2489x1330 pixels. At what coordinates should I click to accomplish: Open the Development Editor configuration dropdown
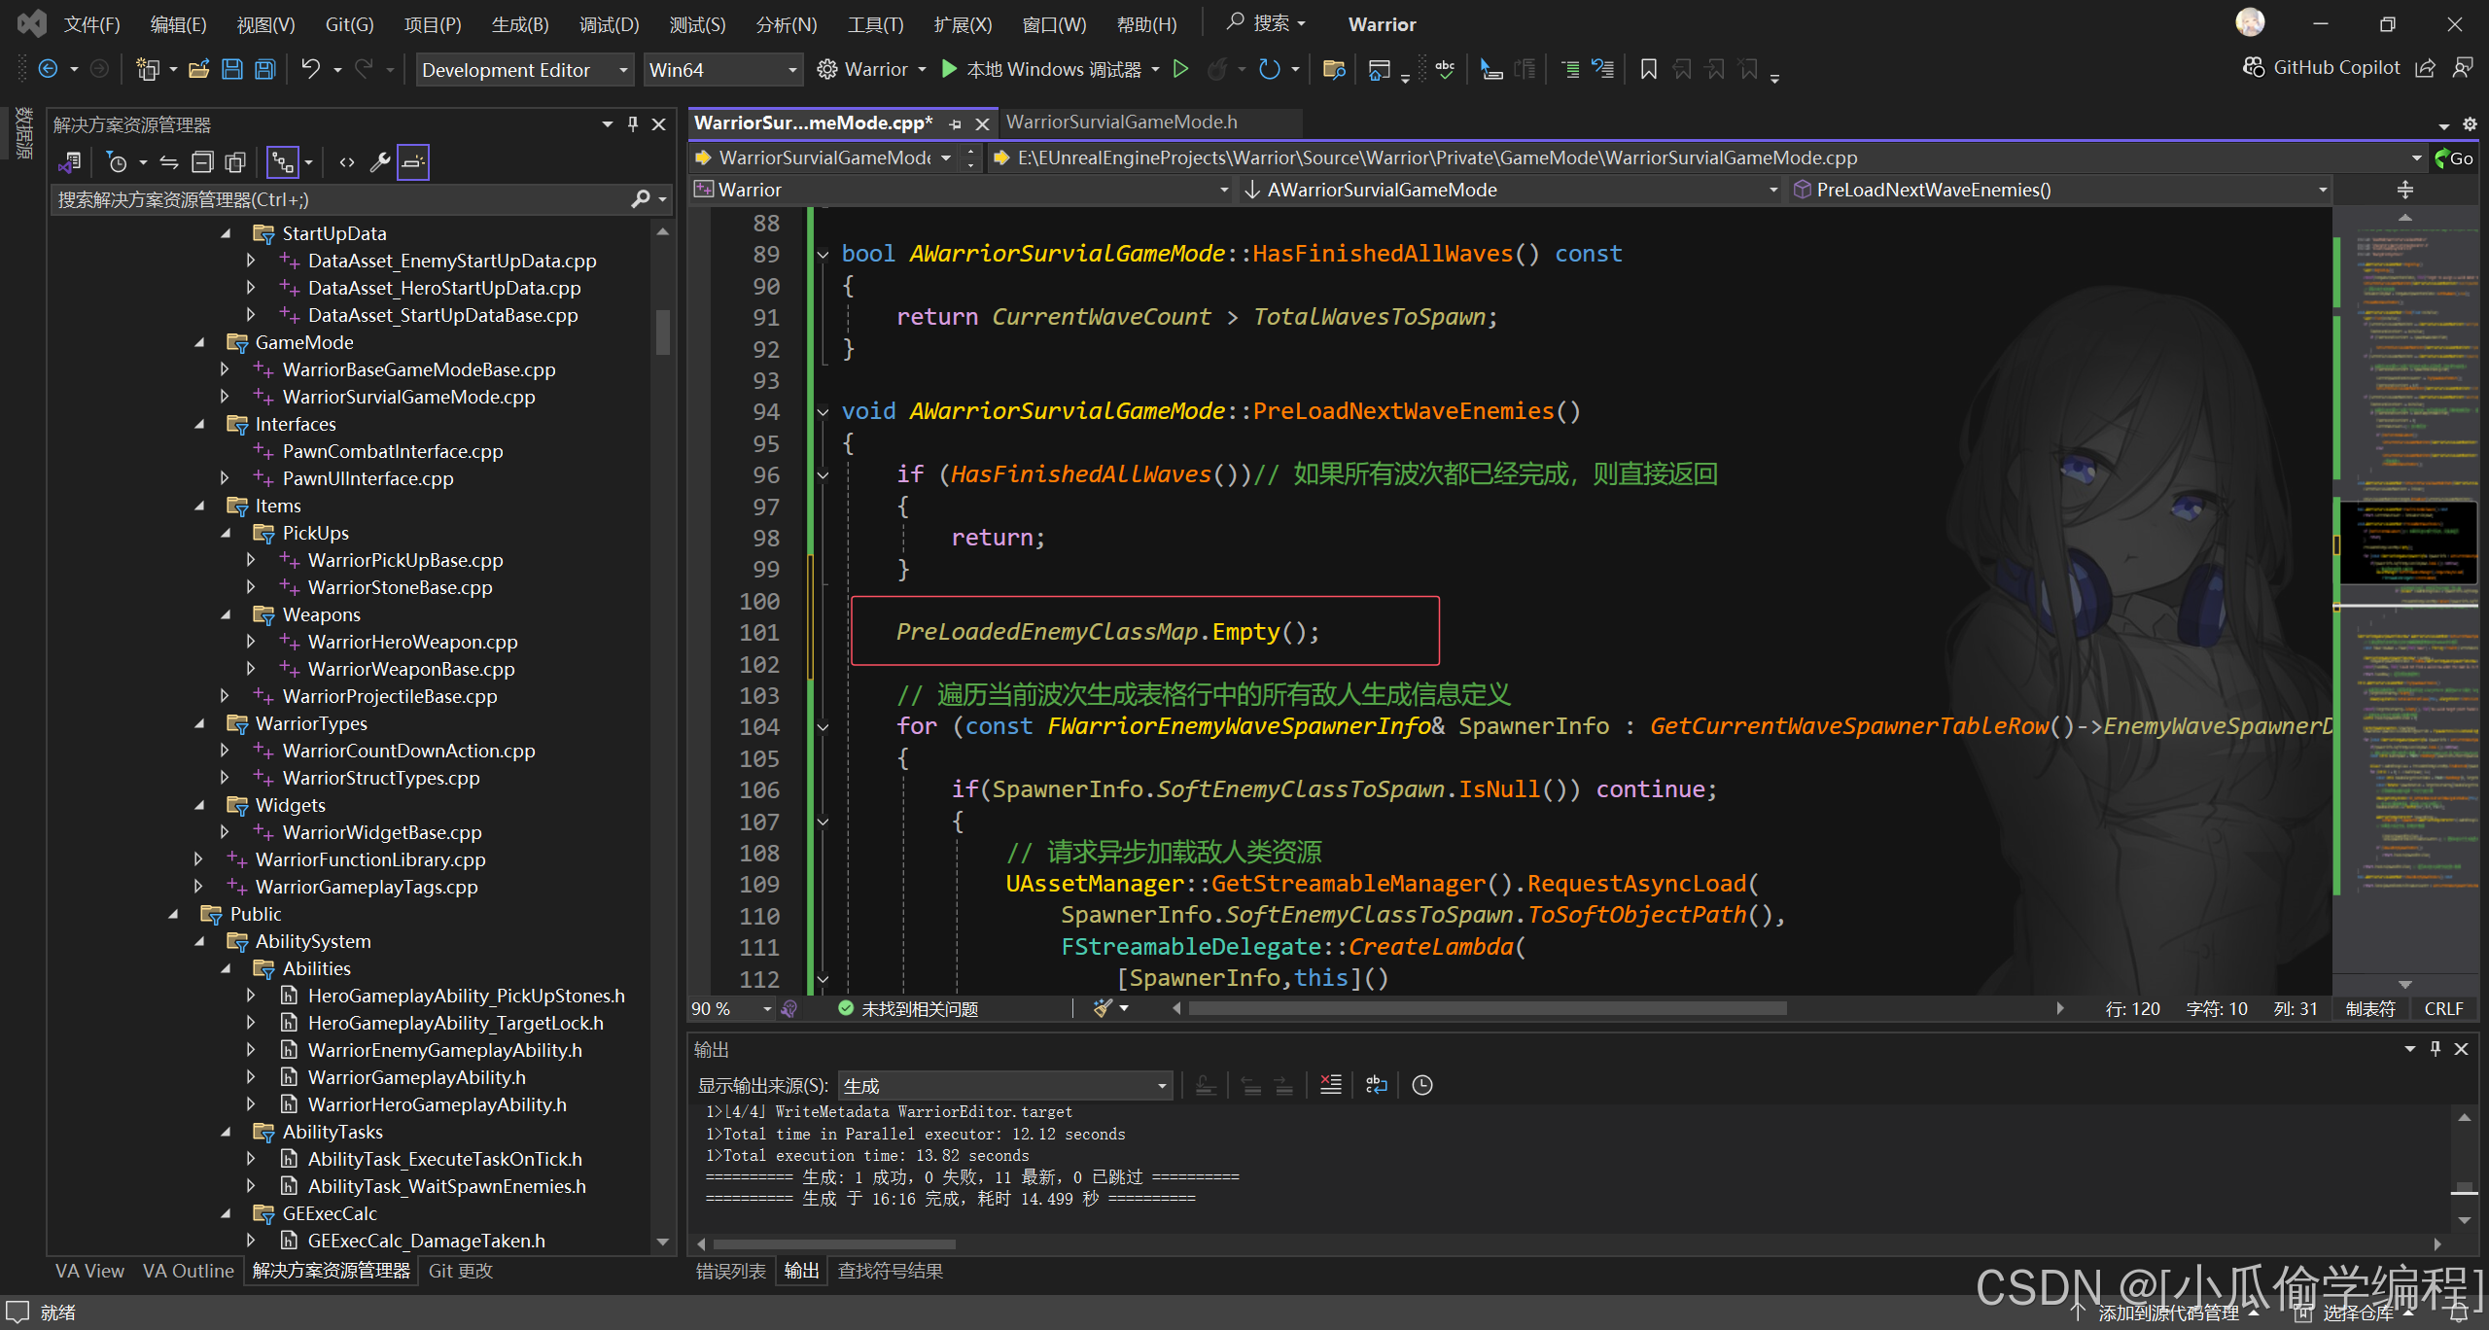622,70
